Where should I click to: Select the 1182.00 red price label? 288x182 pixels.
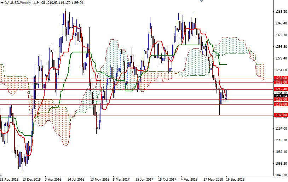(280, 104)
